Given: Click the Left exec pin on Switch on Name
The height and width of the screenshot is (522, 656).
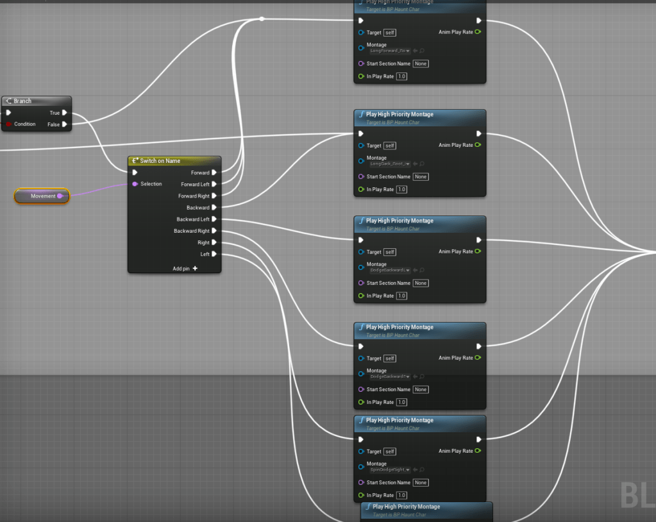Looking at the screenshot, I should [214, 254].
